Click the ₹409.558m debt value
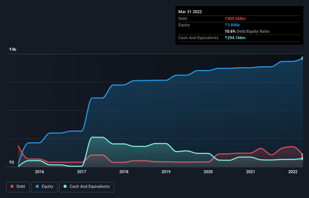 click(x=235, y=18)
